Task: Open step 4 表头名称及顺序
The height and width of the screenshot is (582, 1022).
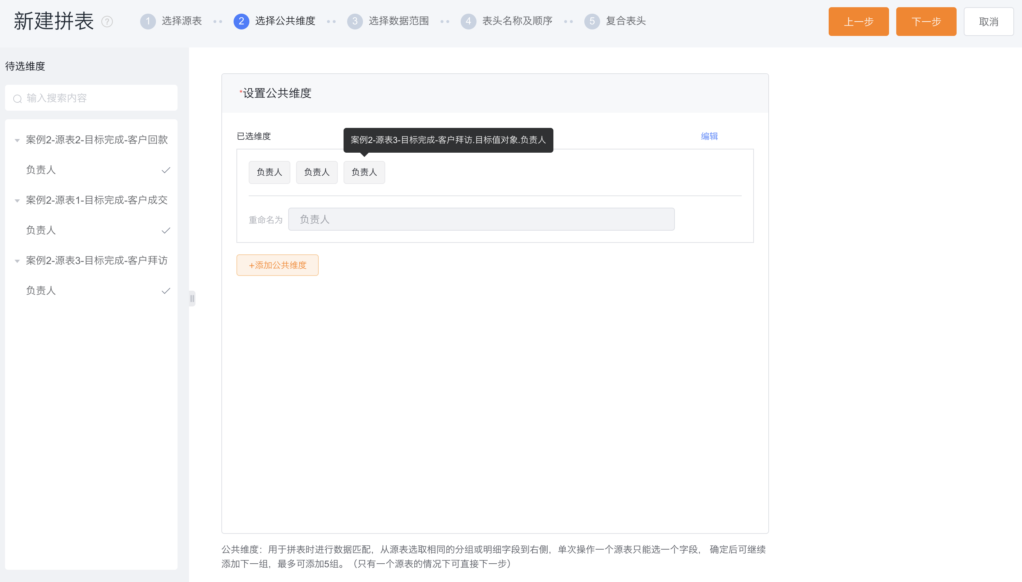Action: (506, 21)
